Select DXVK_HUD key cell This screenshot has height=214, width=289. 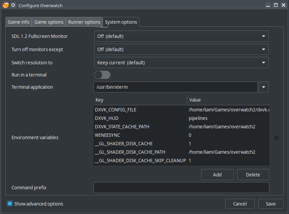click(x=140, y=118)
